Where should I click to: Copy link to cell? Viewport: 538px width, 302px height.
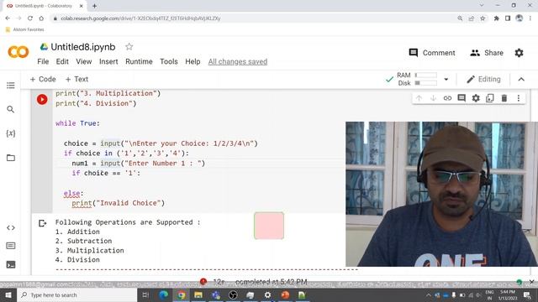point(447,98)
